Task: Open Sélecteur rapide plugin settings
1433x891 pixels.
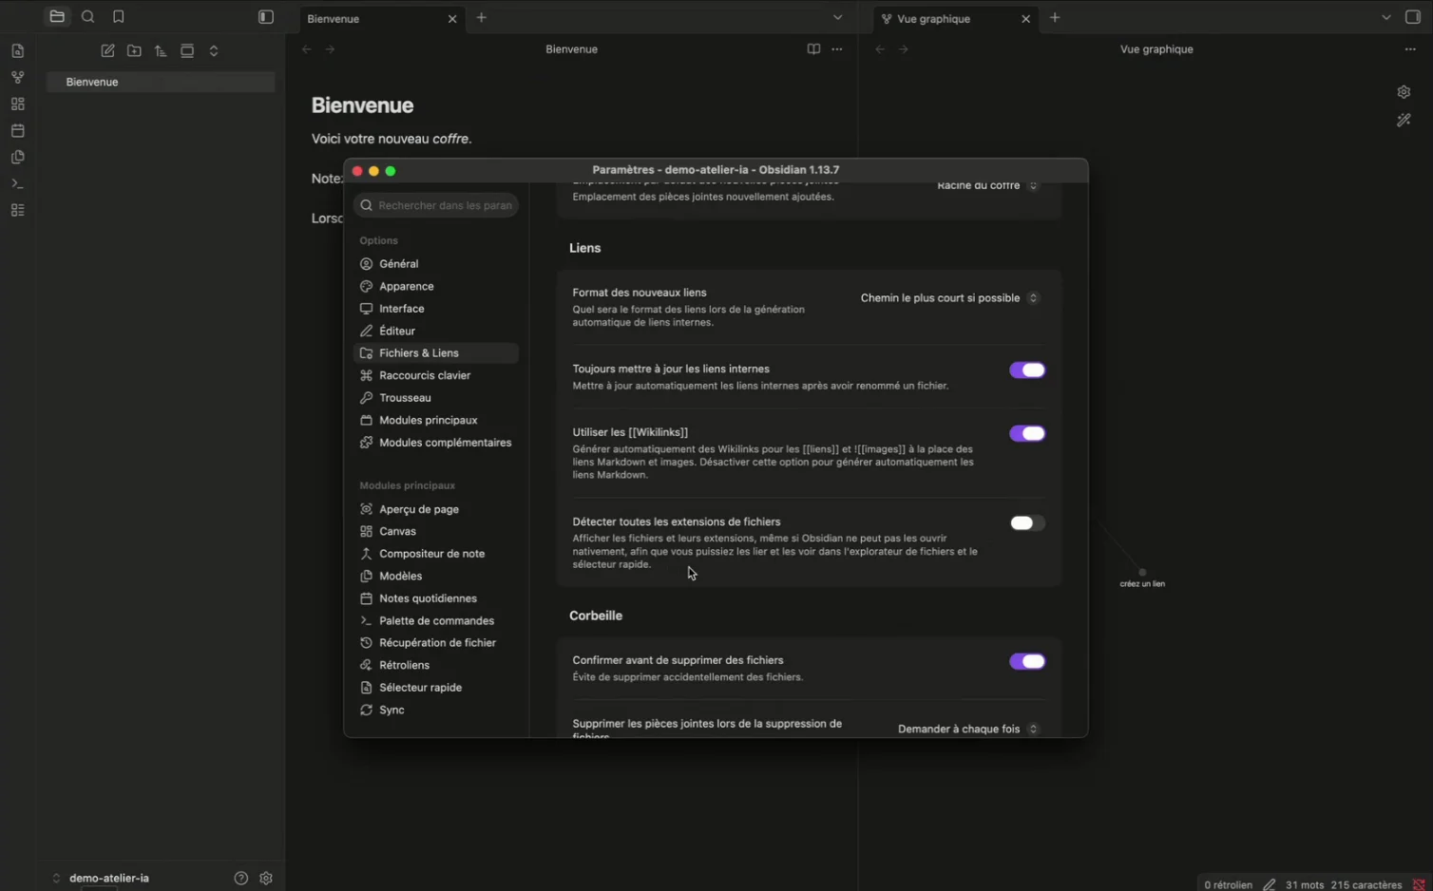Action: (x=436, y=688)
